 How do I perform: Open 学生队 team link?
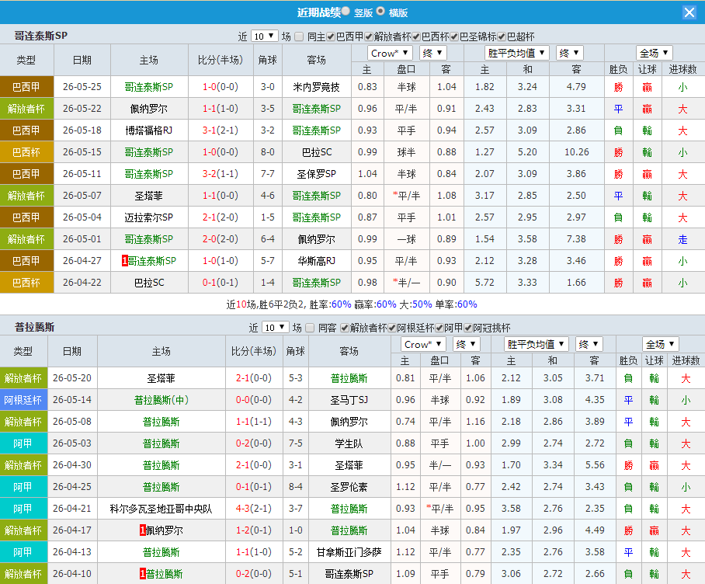[x=349, y=443]
